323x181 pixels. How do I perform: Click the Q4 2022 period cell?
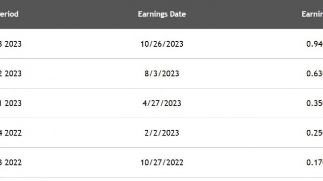click(11, 133)
